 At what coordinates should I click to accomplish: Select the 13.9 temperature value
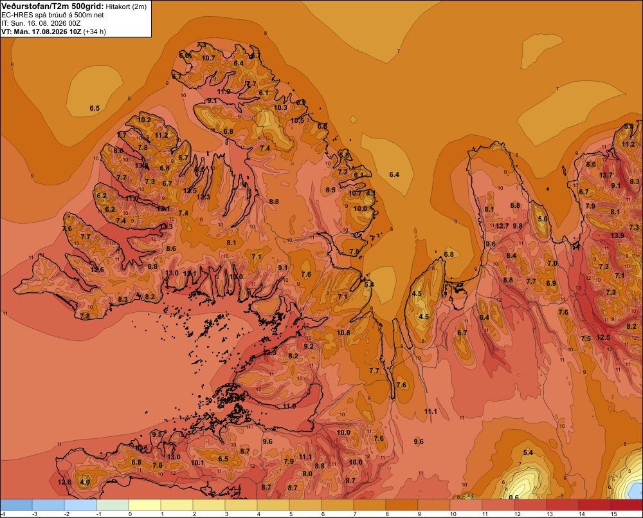coord(617,236)
